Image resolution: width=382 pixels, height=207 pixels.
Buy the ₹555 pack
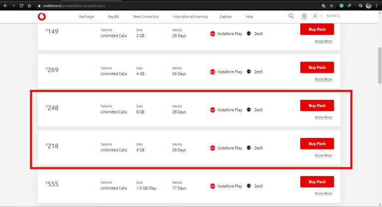pyautogui.click(x=317, y=182)
